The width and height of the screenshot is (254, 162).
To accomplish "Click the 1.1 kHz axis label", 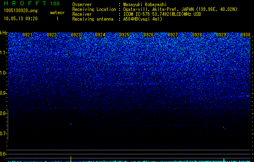I will pyautogui.click(x=4, y=53).
